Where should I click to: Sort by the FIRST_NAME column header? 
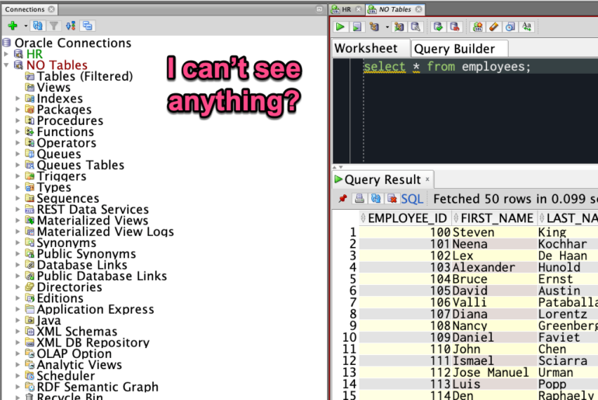495,217
